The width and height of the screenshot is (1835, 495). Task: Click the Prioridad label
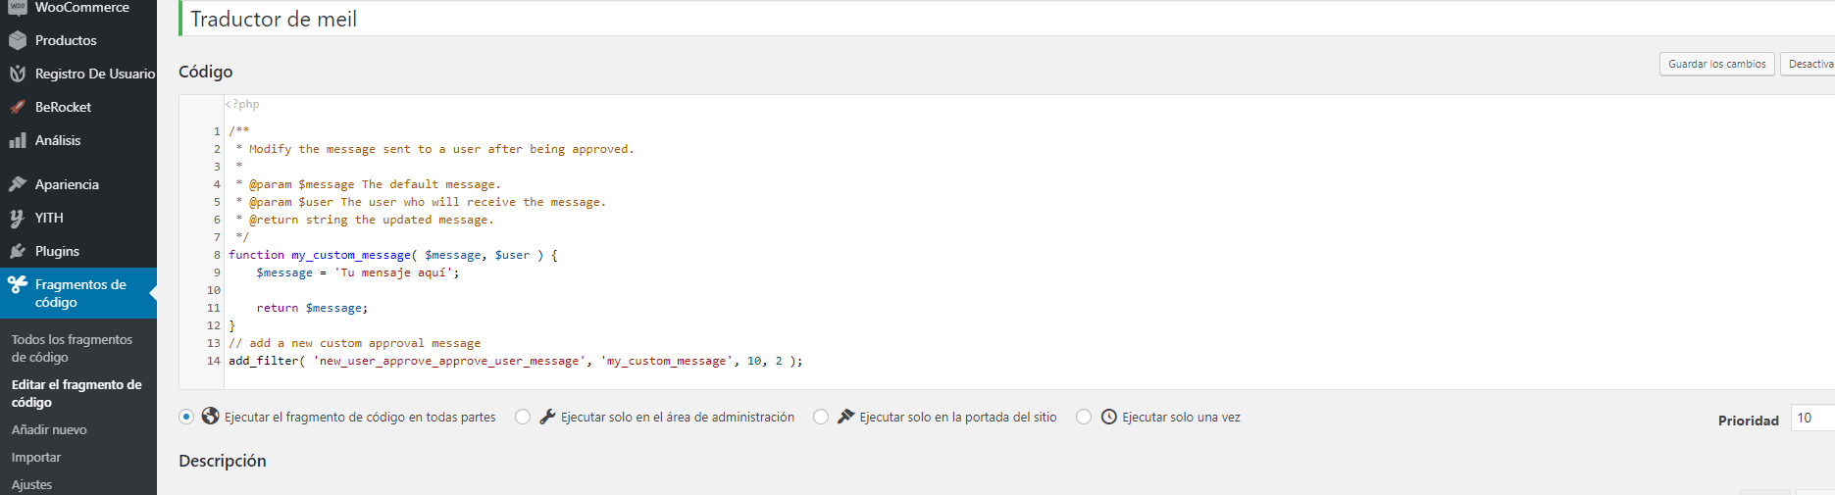pos(1749,421)
